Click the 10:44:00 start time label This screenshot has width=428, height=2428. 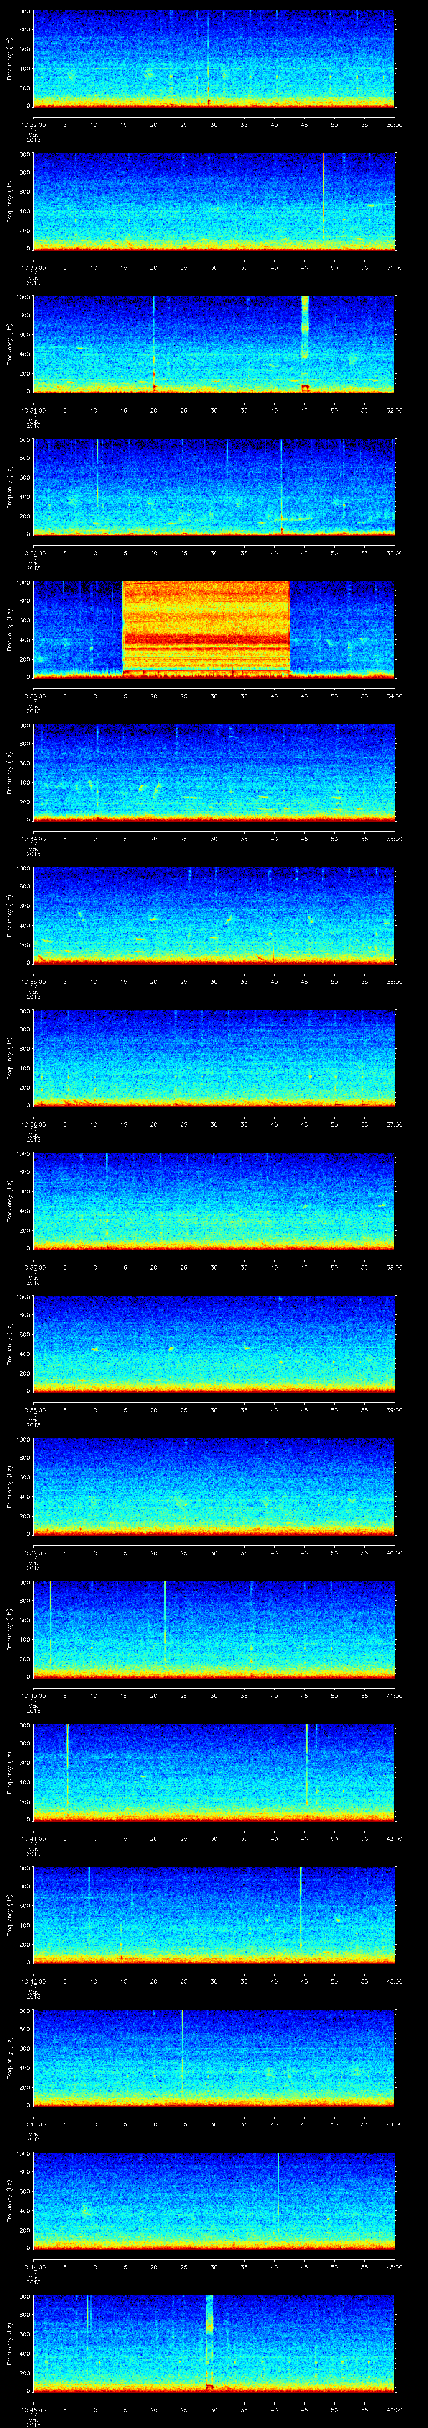click(33, 2267)
